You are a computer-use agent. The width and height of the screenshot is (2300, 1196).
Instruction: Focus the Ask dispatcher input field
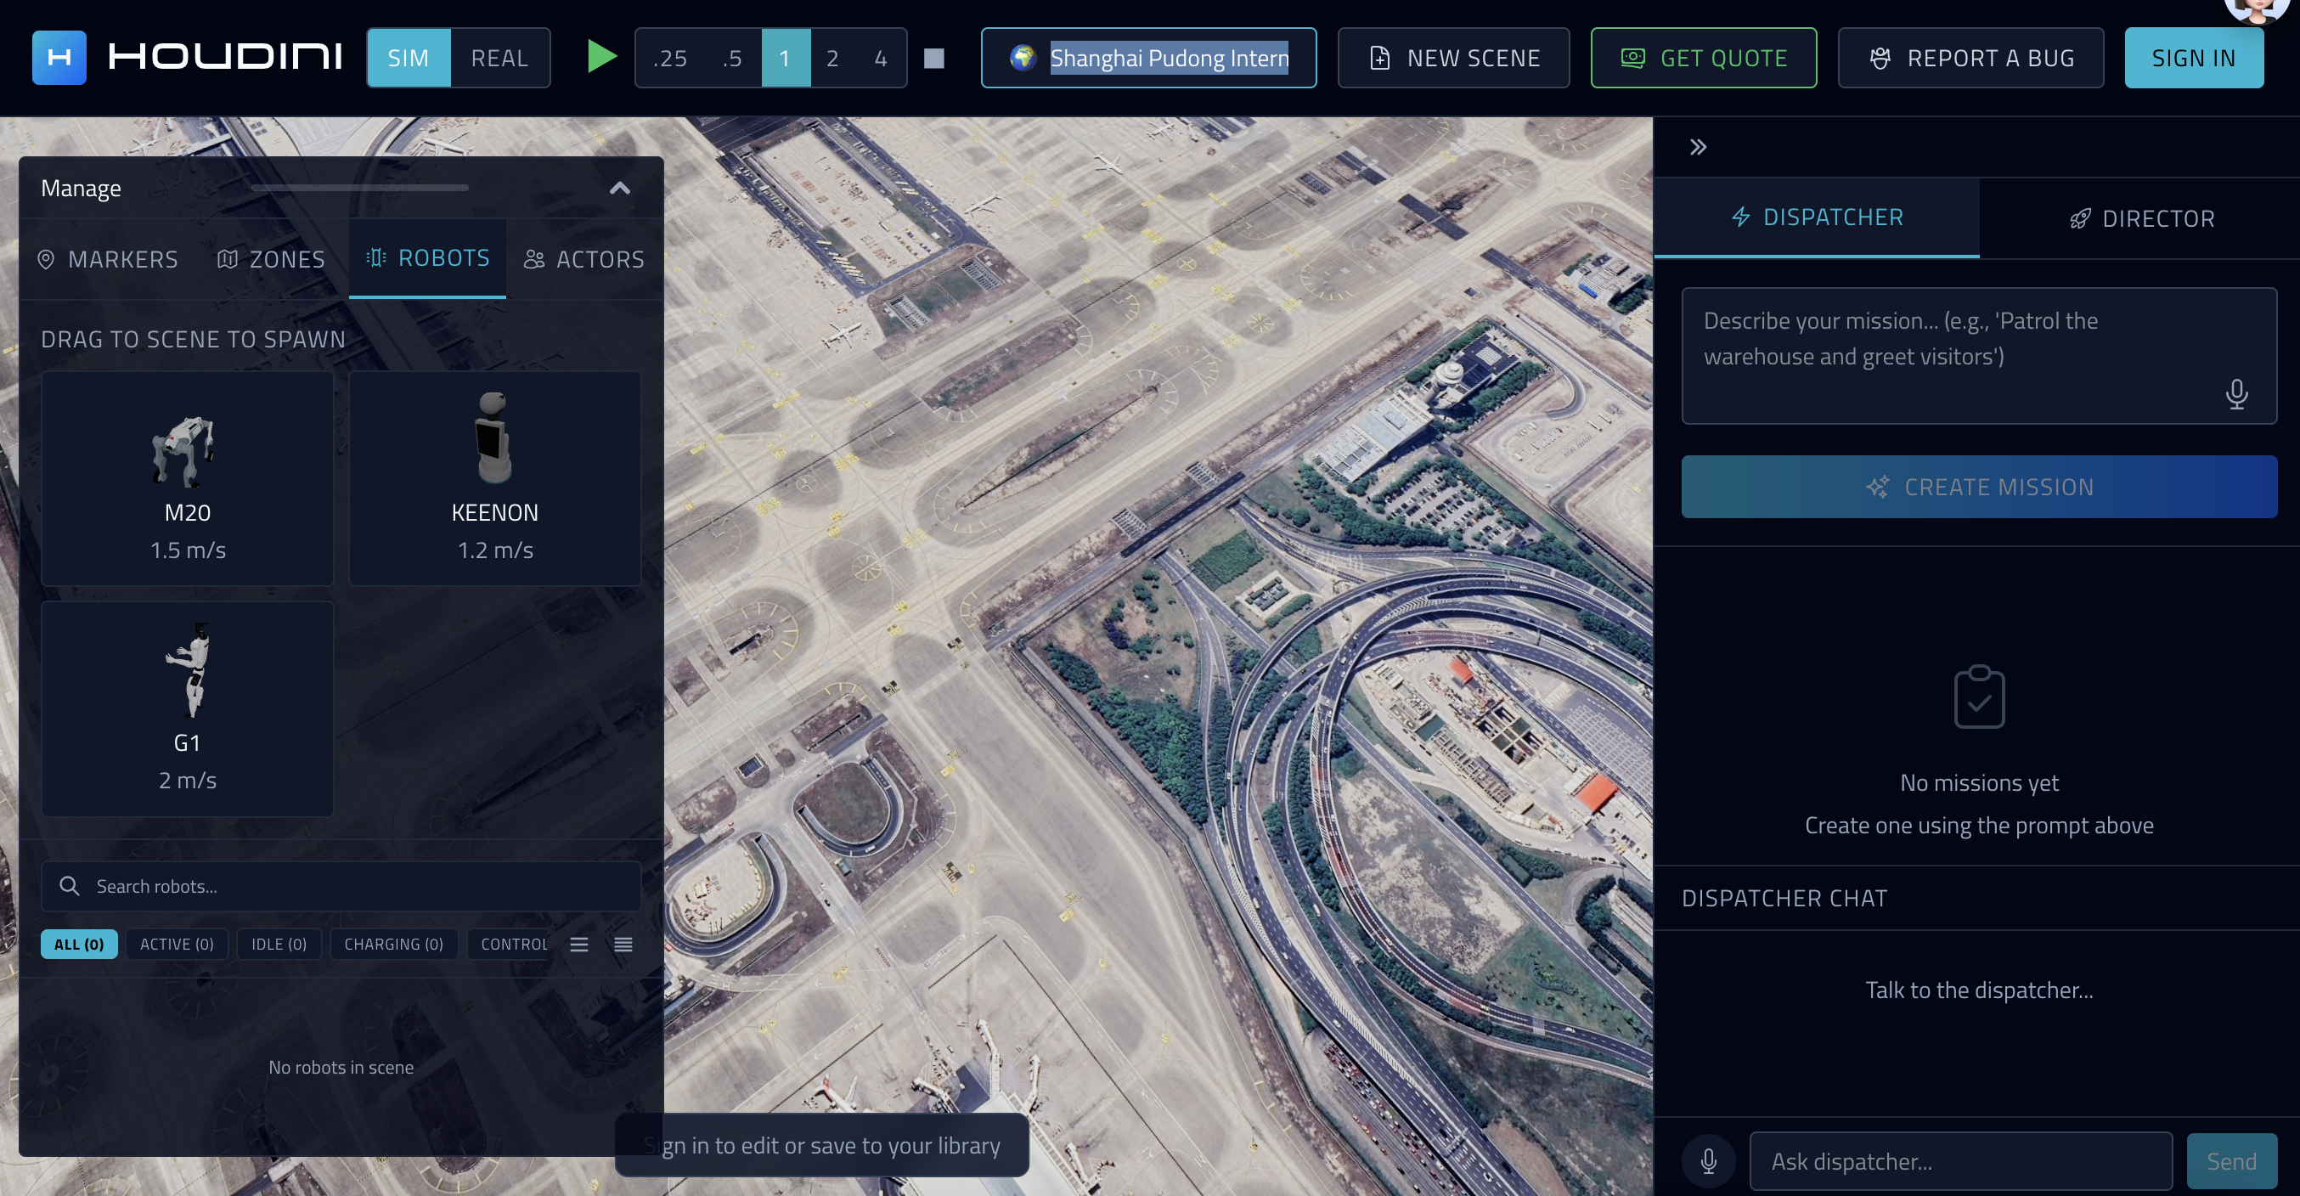click(x=1961, y=1161)
